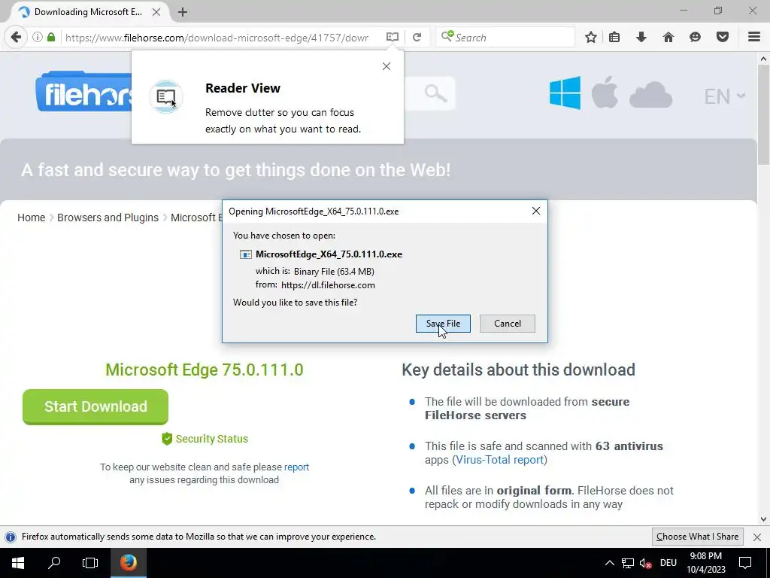Click the taskbar clock and date
Viewport: 770px width, 578px height.
(x=705, y=563)
